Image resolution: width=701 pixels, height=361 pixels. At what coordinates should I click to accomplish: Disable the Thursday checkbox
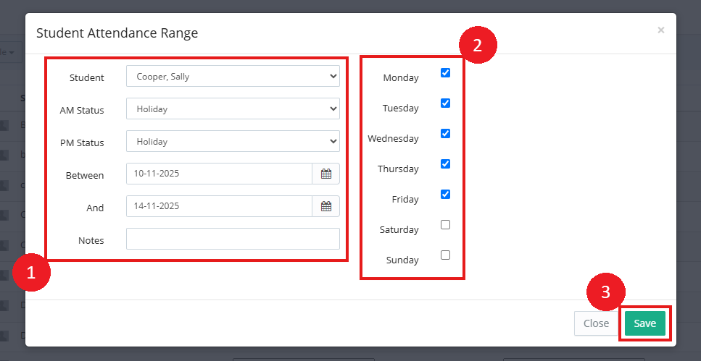point(445,164)
